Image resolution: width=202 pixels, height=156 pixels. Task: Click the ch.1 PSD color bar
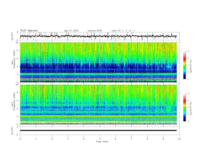click(184, 65)
